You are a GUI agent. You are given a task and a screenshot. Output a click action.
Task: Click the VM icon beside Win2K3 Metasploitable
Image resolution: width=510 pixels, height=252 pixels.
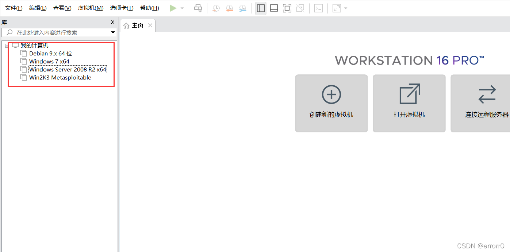[24, 78]
